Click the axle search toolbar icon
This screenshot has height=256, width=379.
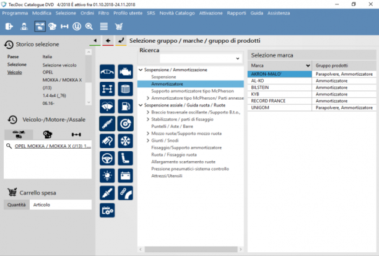(64, 26)
